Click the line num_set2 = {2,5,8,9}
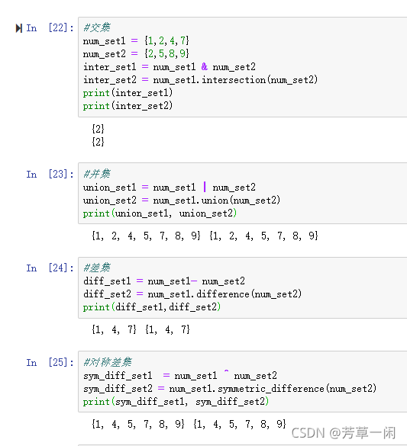The image size is (407, 446). tap(136, 53)
